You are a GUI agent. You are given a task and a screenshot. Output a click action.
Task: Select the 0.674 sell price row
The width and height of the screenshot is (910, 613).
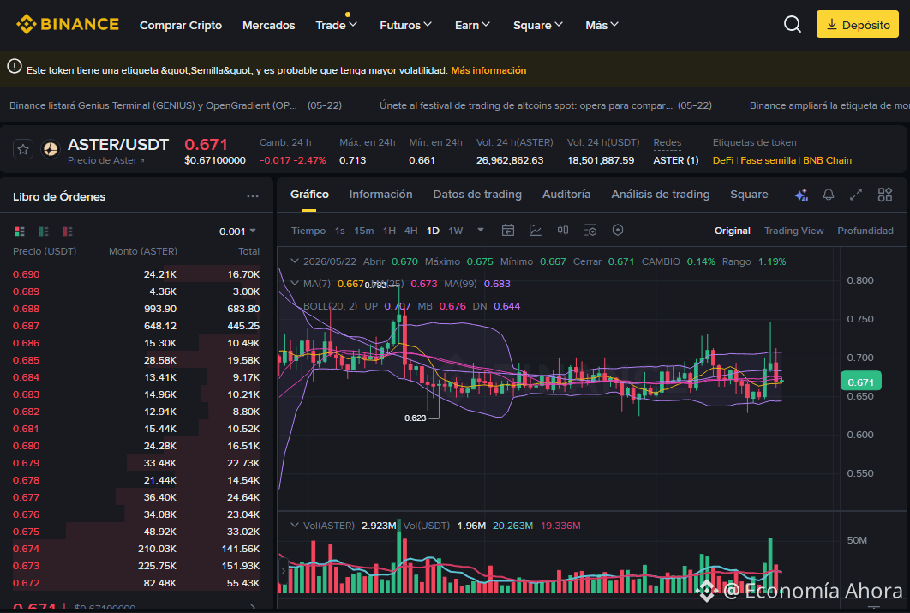click(136, 549)
